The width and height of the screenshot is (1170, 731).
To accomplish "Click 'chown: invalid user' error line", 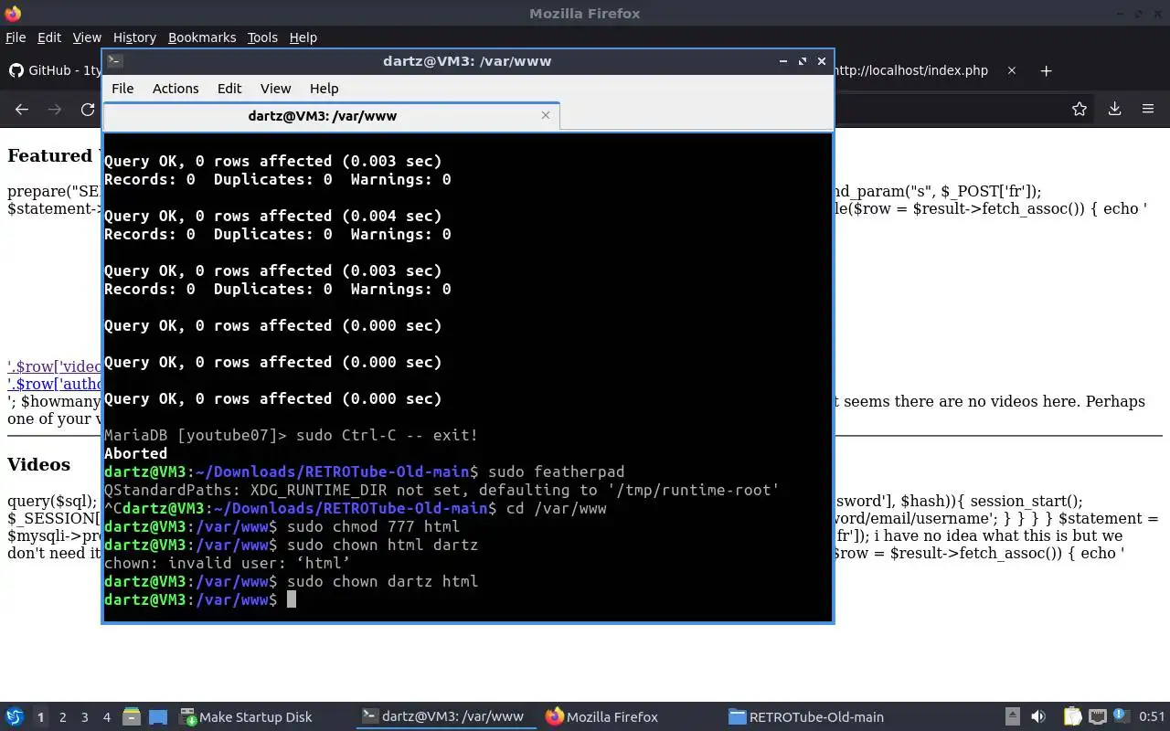I will coord(228,563).
